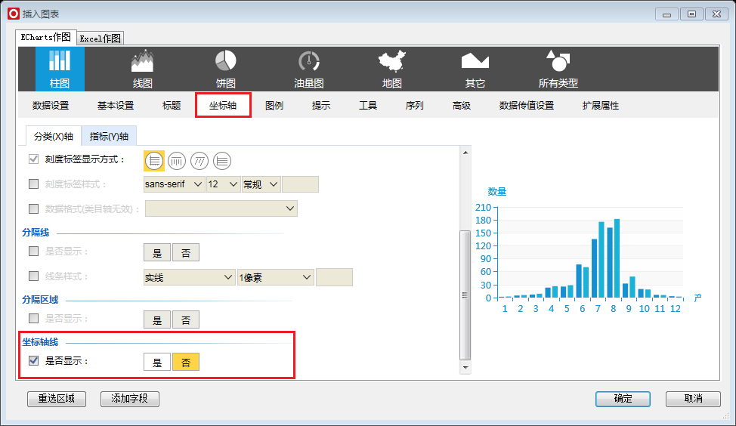Open the 标题 tab
The image size is (736, 426).
click(172, 105)
